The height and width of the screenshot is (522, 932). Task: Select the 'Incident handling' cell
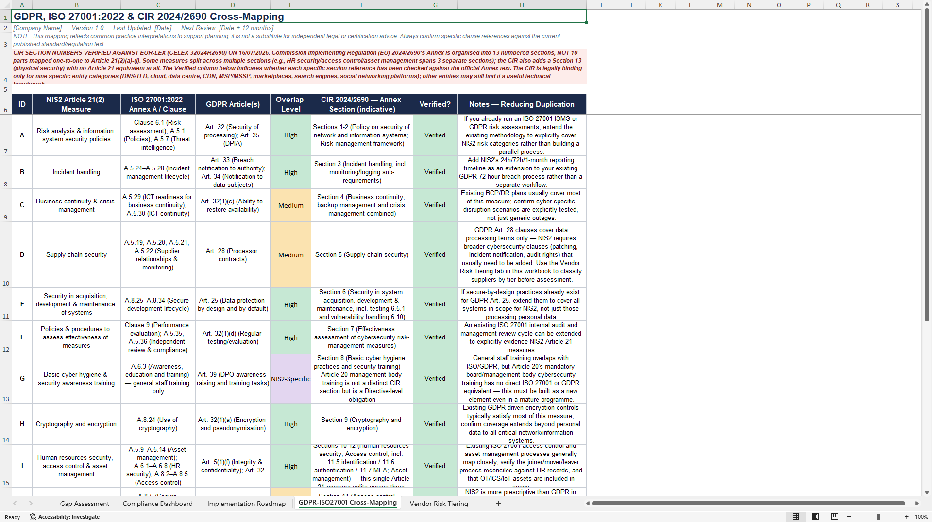[x=76, y=172]
